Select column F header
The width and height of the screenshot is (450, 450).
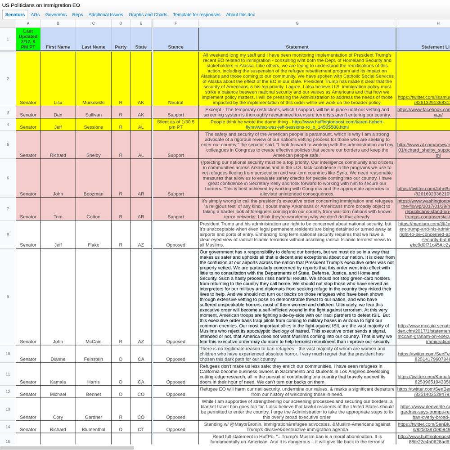pos(175,23)
